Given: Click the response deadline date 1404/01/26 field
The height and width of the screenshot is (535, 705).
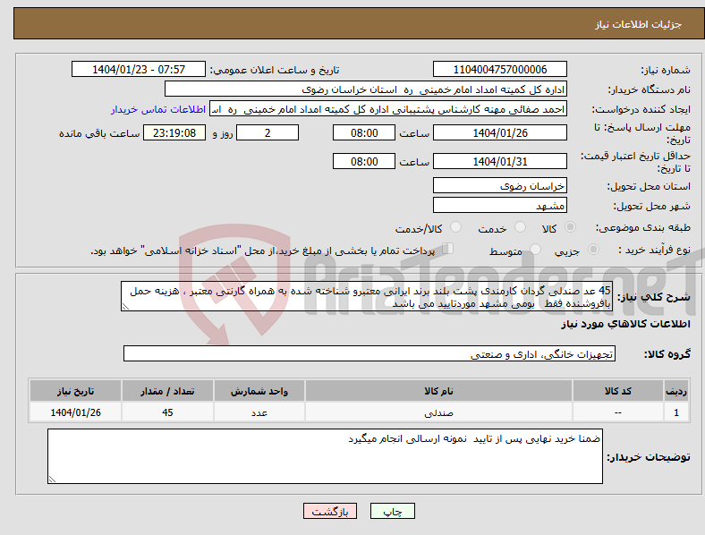Looking at the screenshot, I should tap(499, 132).
